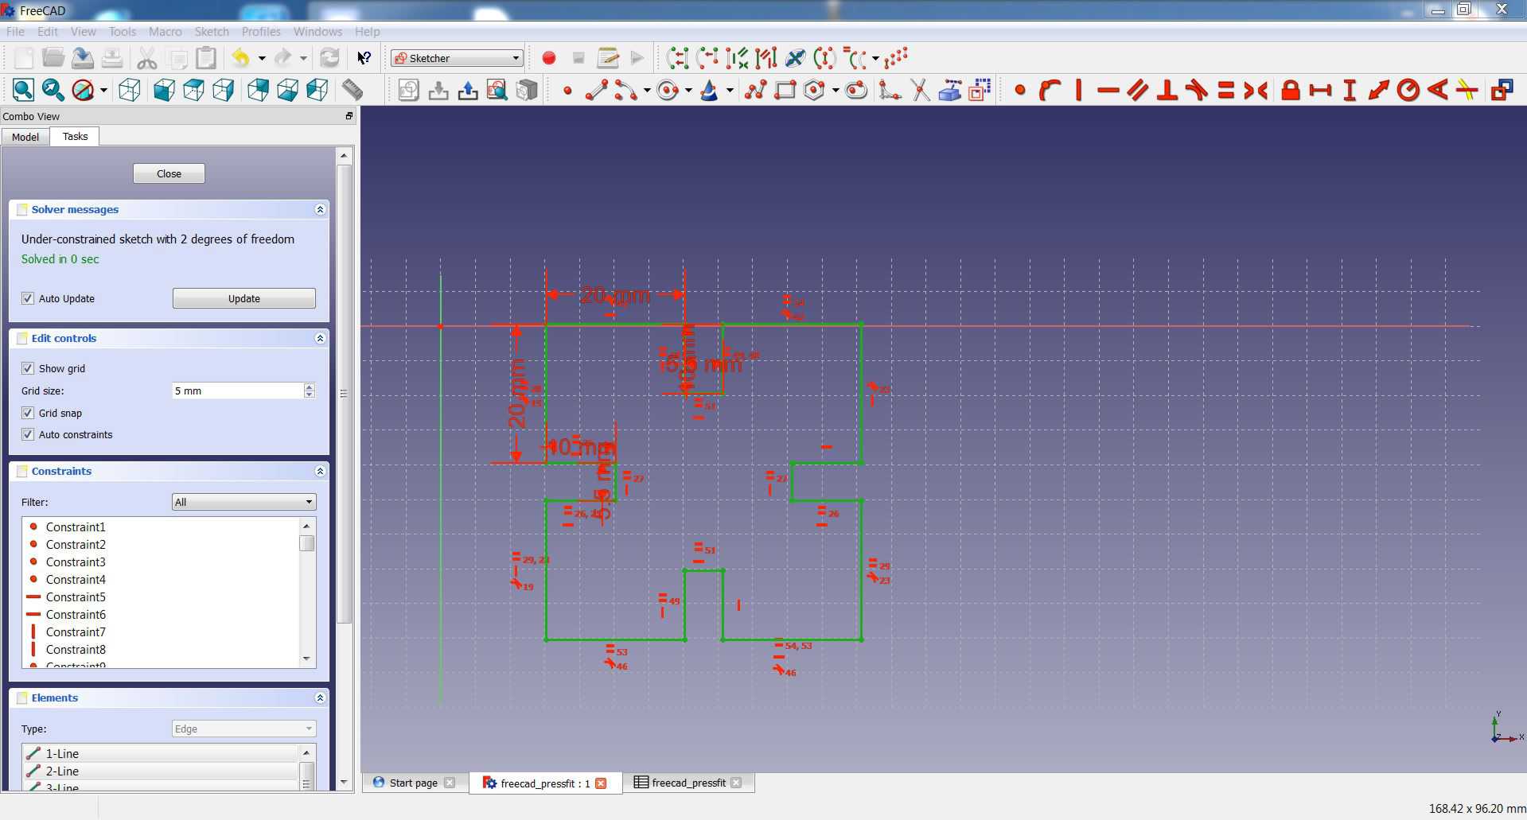
Task: Collapse the Solver messages section
Action: 320,209
